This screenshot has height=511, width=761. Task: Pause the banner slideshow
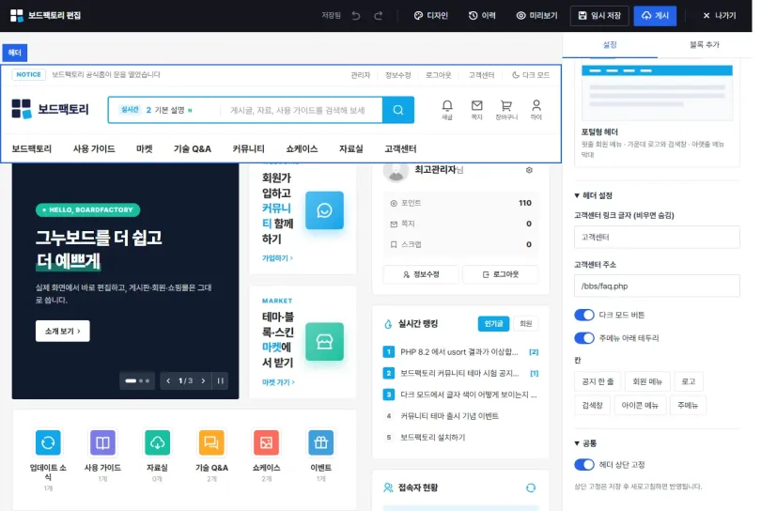coord(221,381)
